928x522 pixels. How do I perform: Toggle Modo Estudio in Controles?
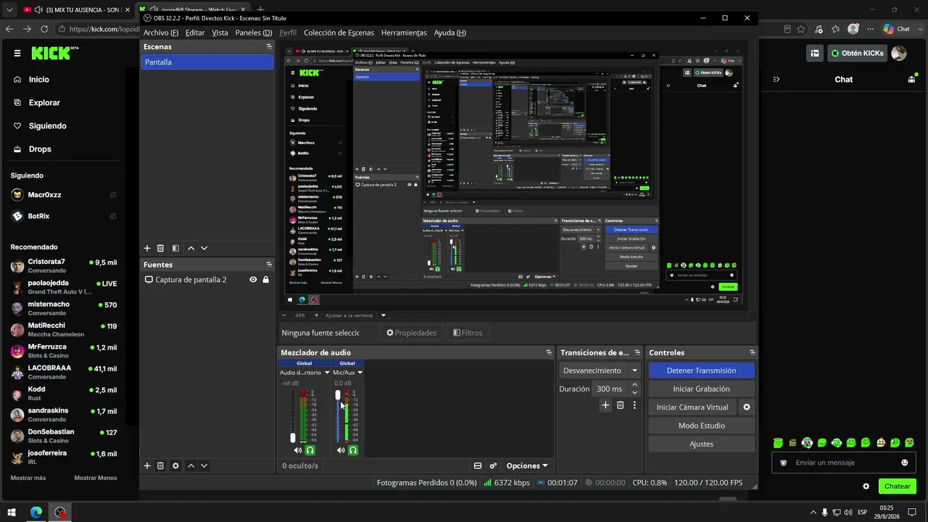coord(701,426)
